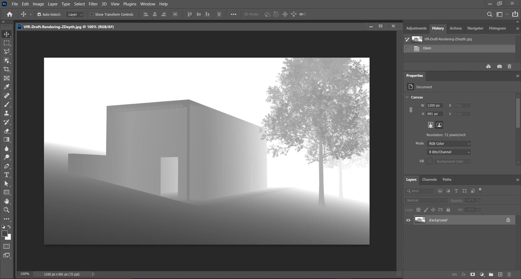Screen dimensions: 521x279
Task: Hide the Background layer
Action: (x=408, y=220)
